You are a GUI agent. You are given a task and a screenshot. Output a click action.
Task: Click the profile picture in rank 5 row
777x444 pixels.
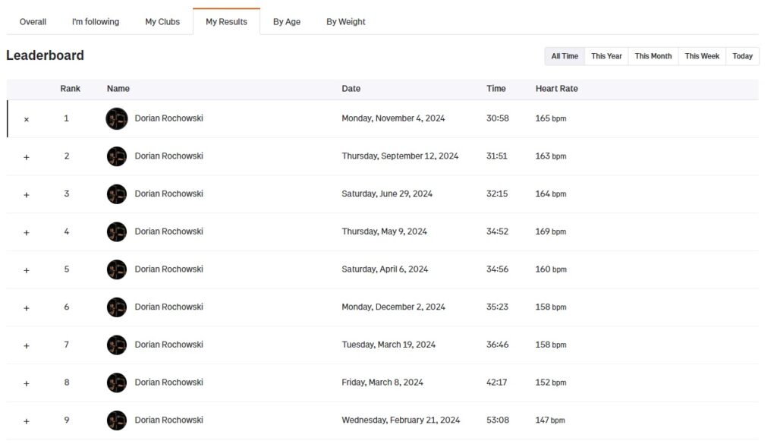tap(116, 269)
